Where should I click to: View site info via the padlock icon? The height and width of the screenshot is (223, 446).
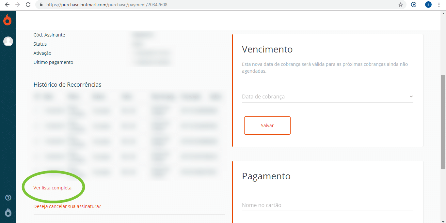[41, 5]
